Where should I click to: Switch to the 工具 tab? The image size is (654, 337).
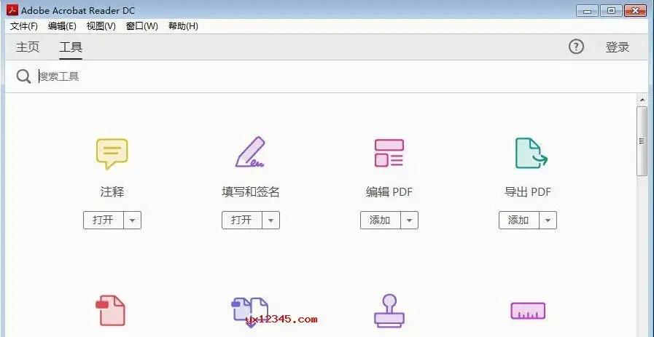point(71,47)
